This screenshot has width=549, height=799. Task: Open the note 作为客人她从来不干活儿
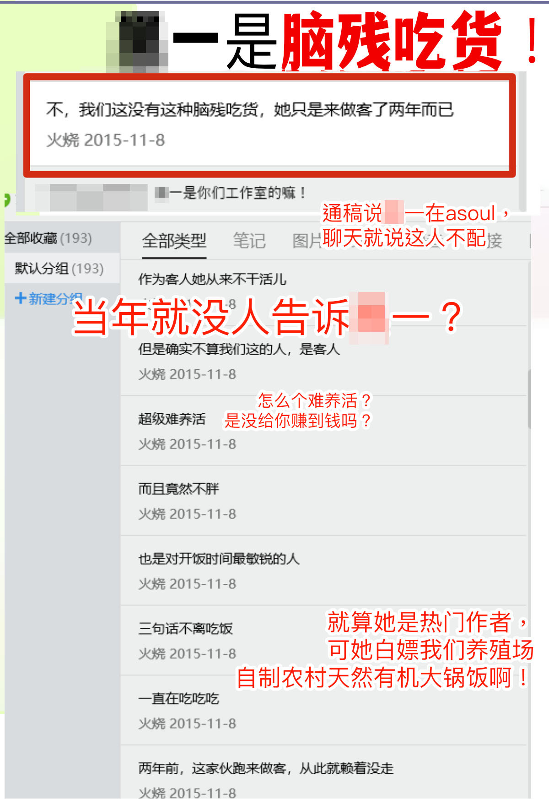coord(323,291)
